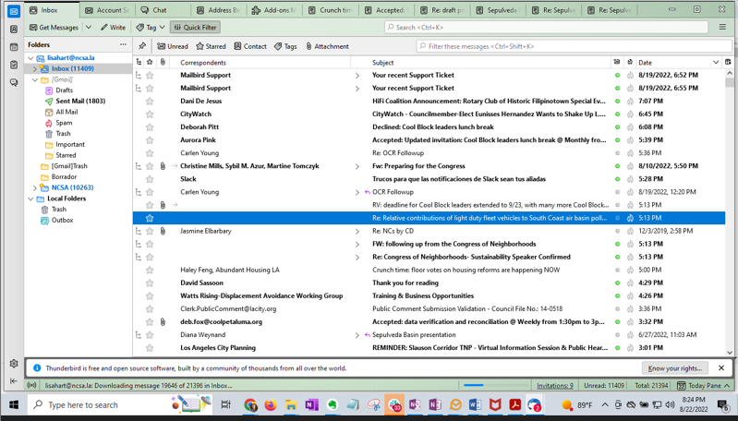Viewport: 738px width, 421px height.
Task: Toggle the Unread quick filter
Action: point(173,46)
